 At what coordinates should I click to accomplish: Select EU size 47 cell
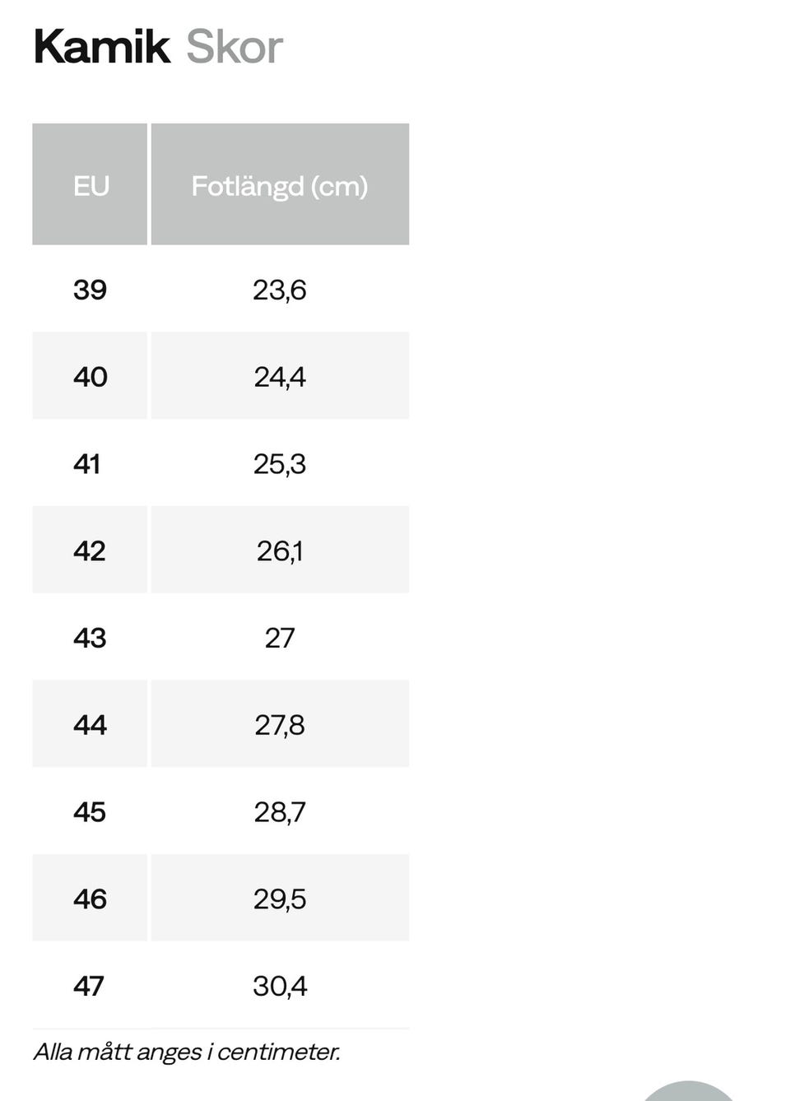[89, 986]
